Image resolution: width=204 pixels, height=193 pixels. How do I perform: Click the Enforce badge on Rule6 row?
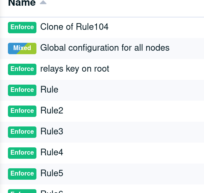[22, 191]
